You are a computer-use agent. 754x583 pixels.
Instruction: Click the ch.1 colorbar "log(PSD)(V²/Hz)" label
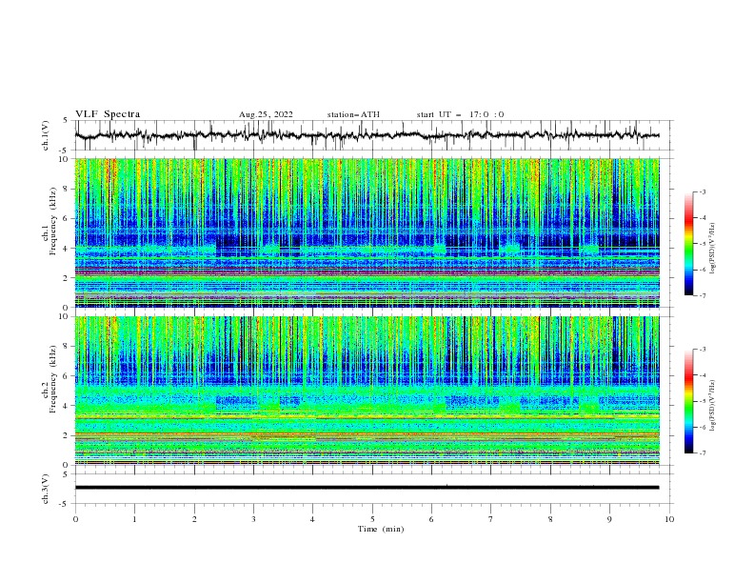coord(713,249)
